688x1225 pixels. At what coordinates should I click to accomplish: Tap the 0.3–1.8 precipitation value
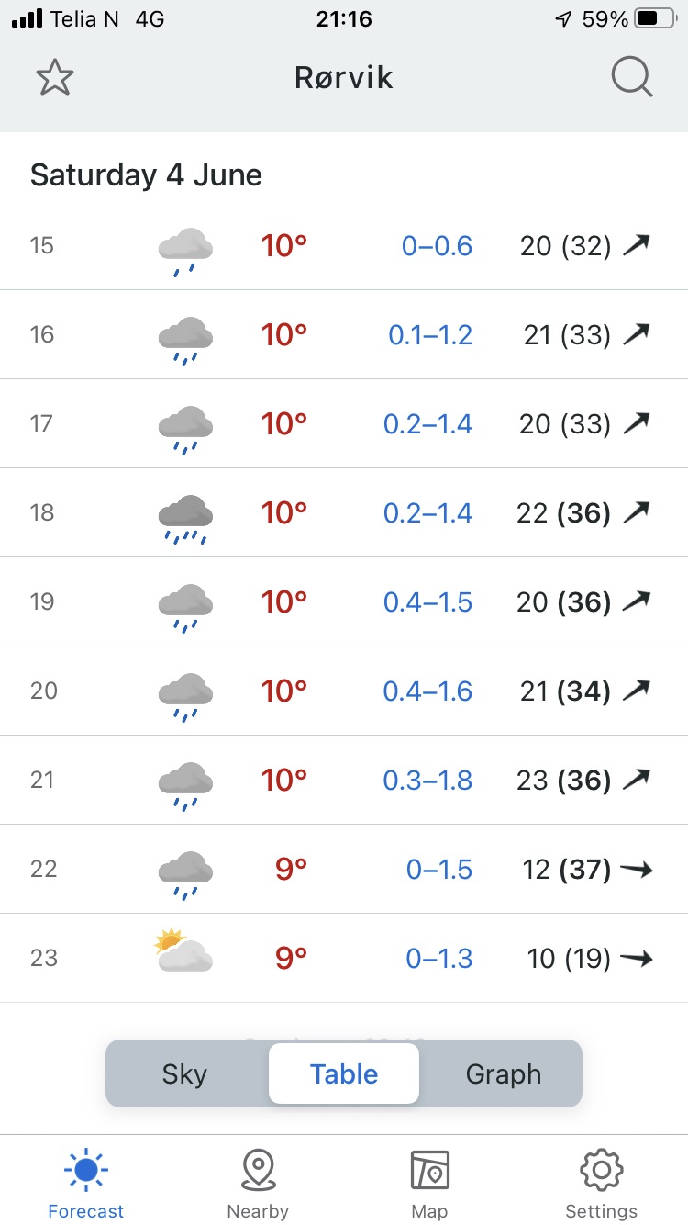tap(427, 781)
